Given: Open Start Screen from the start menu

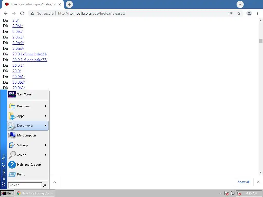Looking at the screenshot, I should [x=28, y=94].
